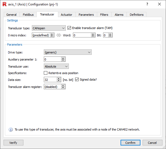Step up the Transducer alarm register value
This screenshot has height=149, width=166.
[63, 86]
